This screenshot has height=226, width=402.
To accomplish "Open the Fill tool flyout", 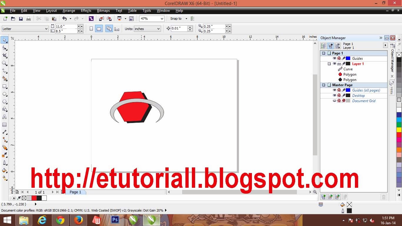I will coord(4,170).
